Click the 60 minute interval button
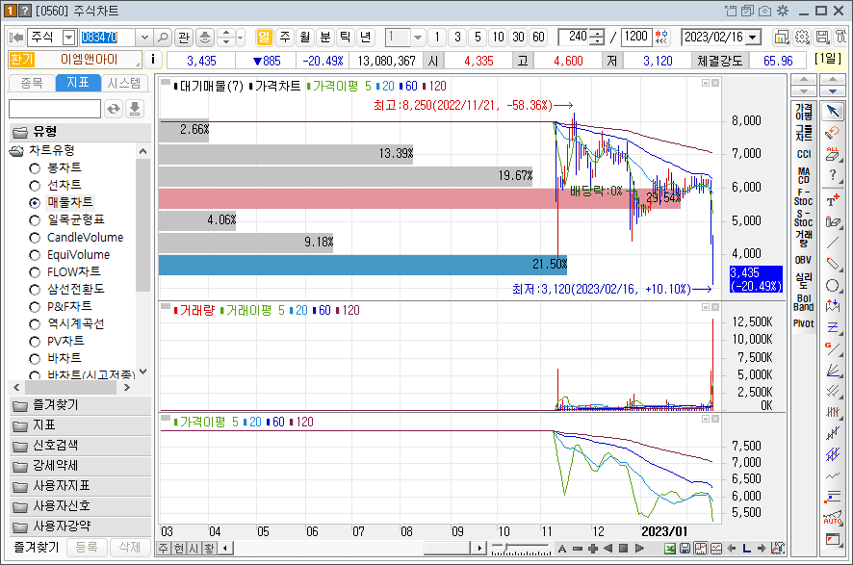 (x=538, y=37)
